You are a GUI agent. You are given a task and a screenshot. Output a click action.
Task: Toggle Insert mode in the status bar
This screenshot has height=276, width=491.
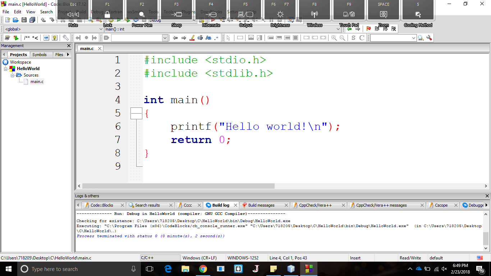355,258
